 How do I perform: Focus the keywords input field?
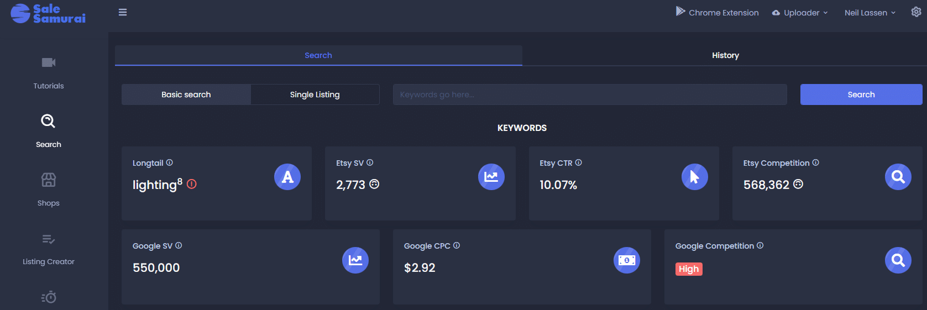click(x=590, y=94)
